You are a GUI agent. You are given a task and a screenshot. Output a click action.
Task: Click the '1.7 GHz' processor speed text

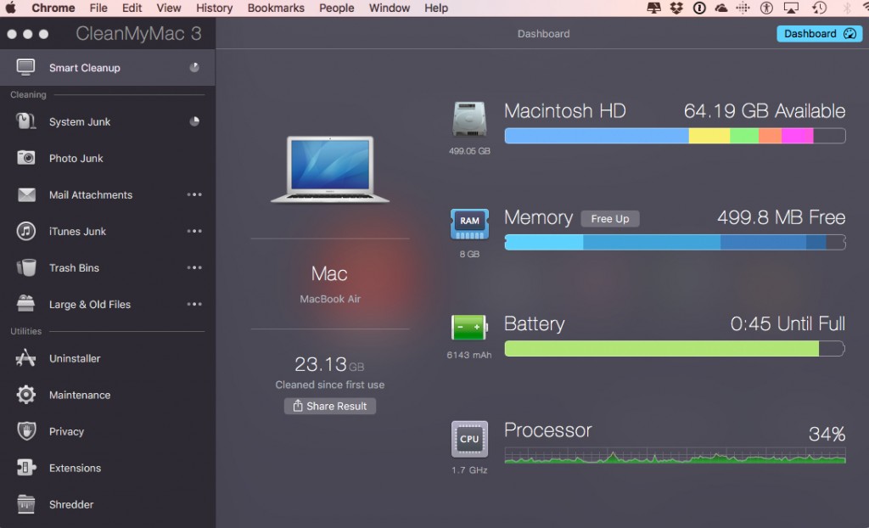[468, 470]
